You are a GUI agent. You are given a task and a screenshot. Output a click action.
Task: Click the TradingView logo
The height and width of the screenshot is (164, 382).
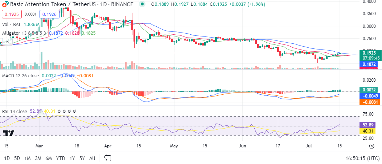click(x=9, y=133)
